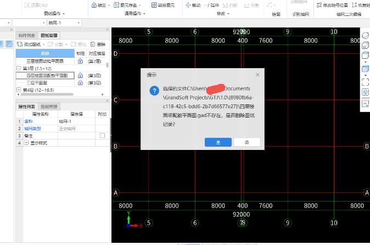Switch to the 图层管理 tab

coord(49,107)
